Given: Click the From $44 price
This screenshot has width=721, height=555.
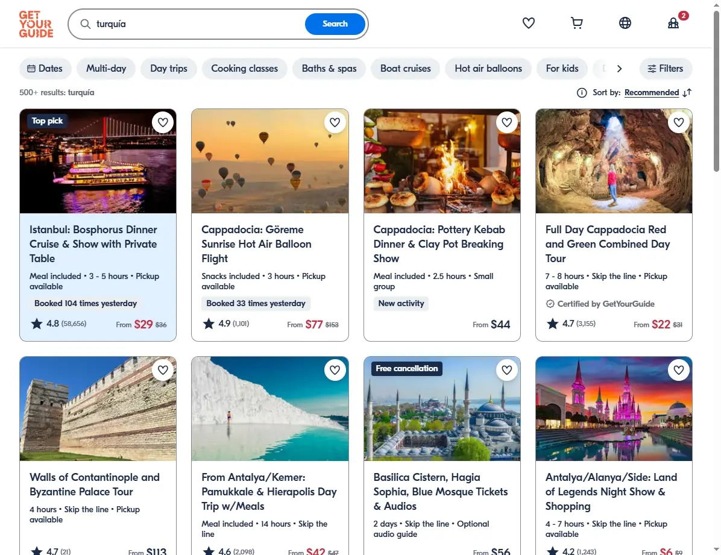Looking at the screenshot, I should [x=491, y=325].
